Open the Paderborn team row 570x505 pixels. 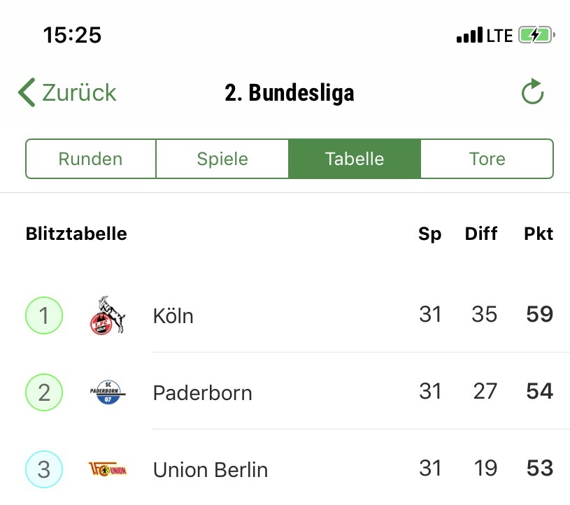(x=285, y=392)
